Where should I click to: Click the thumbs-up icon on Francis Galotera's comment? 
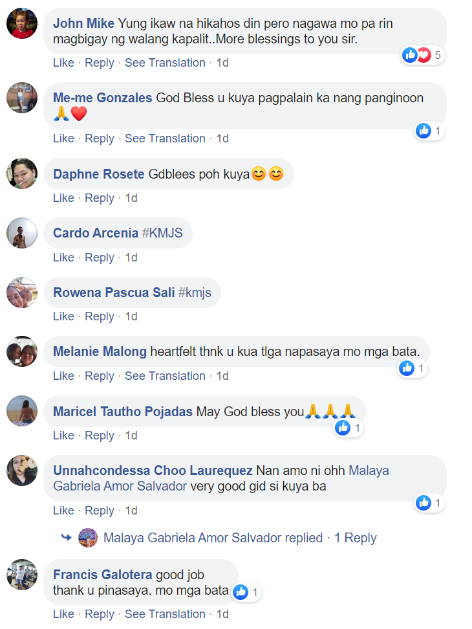[x=241, y=592]
